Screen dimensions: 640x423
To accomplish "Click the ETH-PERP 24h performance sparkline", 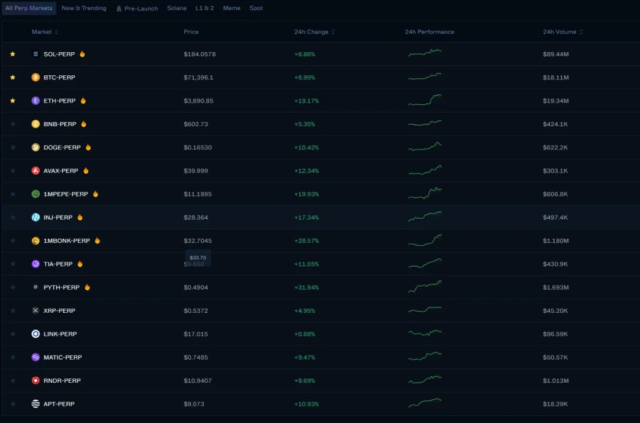I will click(x=425, y=100).
